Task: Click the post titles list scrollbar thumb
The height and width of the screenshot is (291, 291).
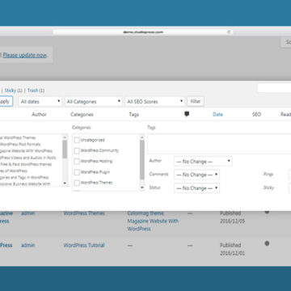Action: [65, 149]
